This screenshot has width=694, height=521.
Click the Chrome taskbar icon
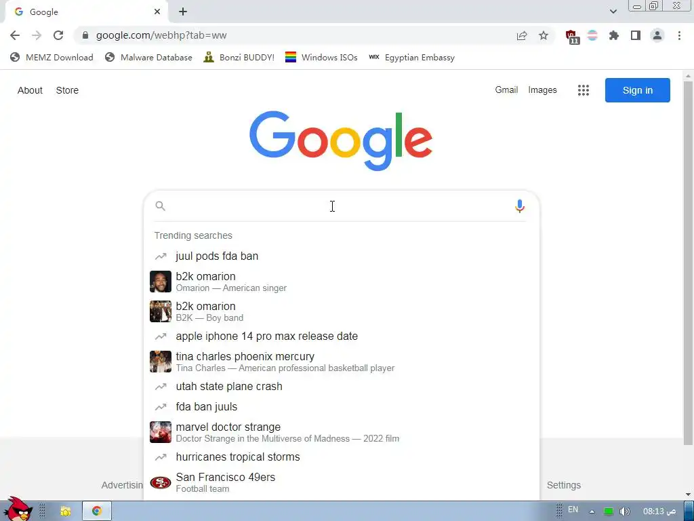coord(96,512)
